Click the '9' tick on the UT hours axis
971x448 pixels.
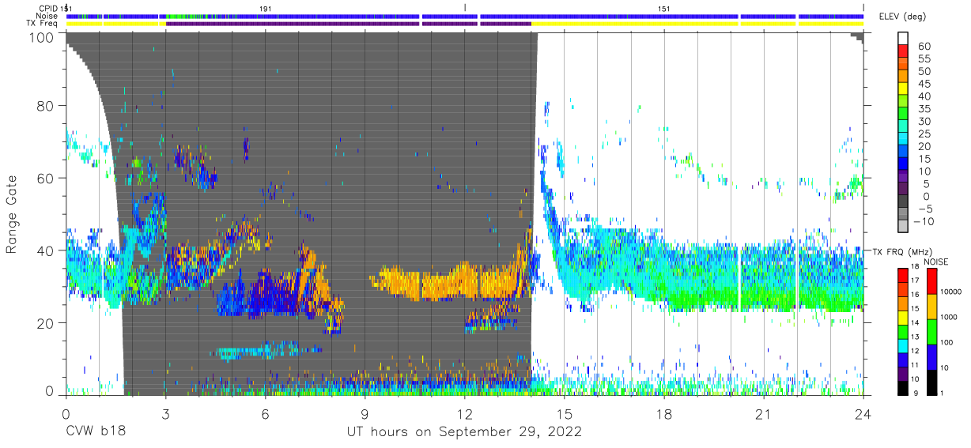click(365, 413)
